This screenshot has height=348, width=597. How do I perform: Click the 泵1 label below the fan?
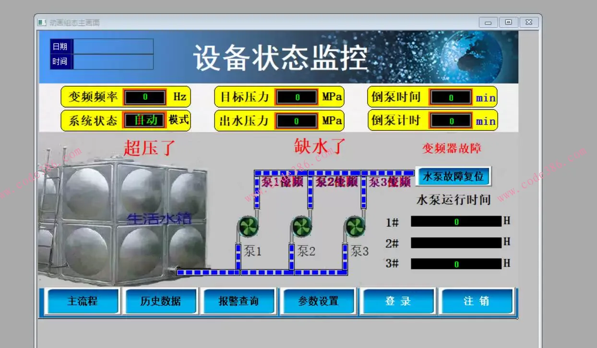point(252,251)
